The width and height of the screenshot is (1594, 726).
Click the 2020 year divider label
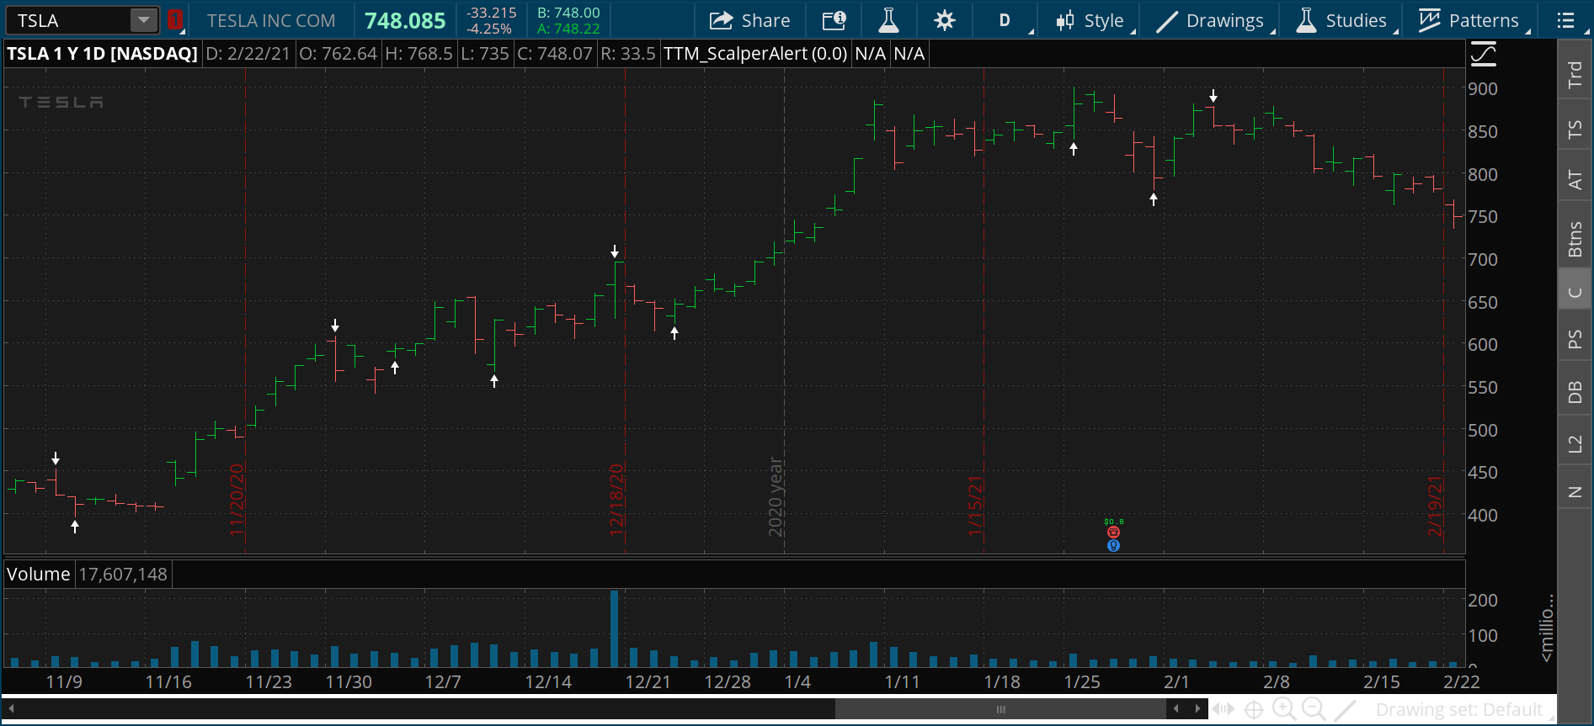point(776,496)
